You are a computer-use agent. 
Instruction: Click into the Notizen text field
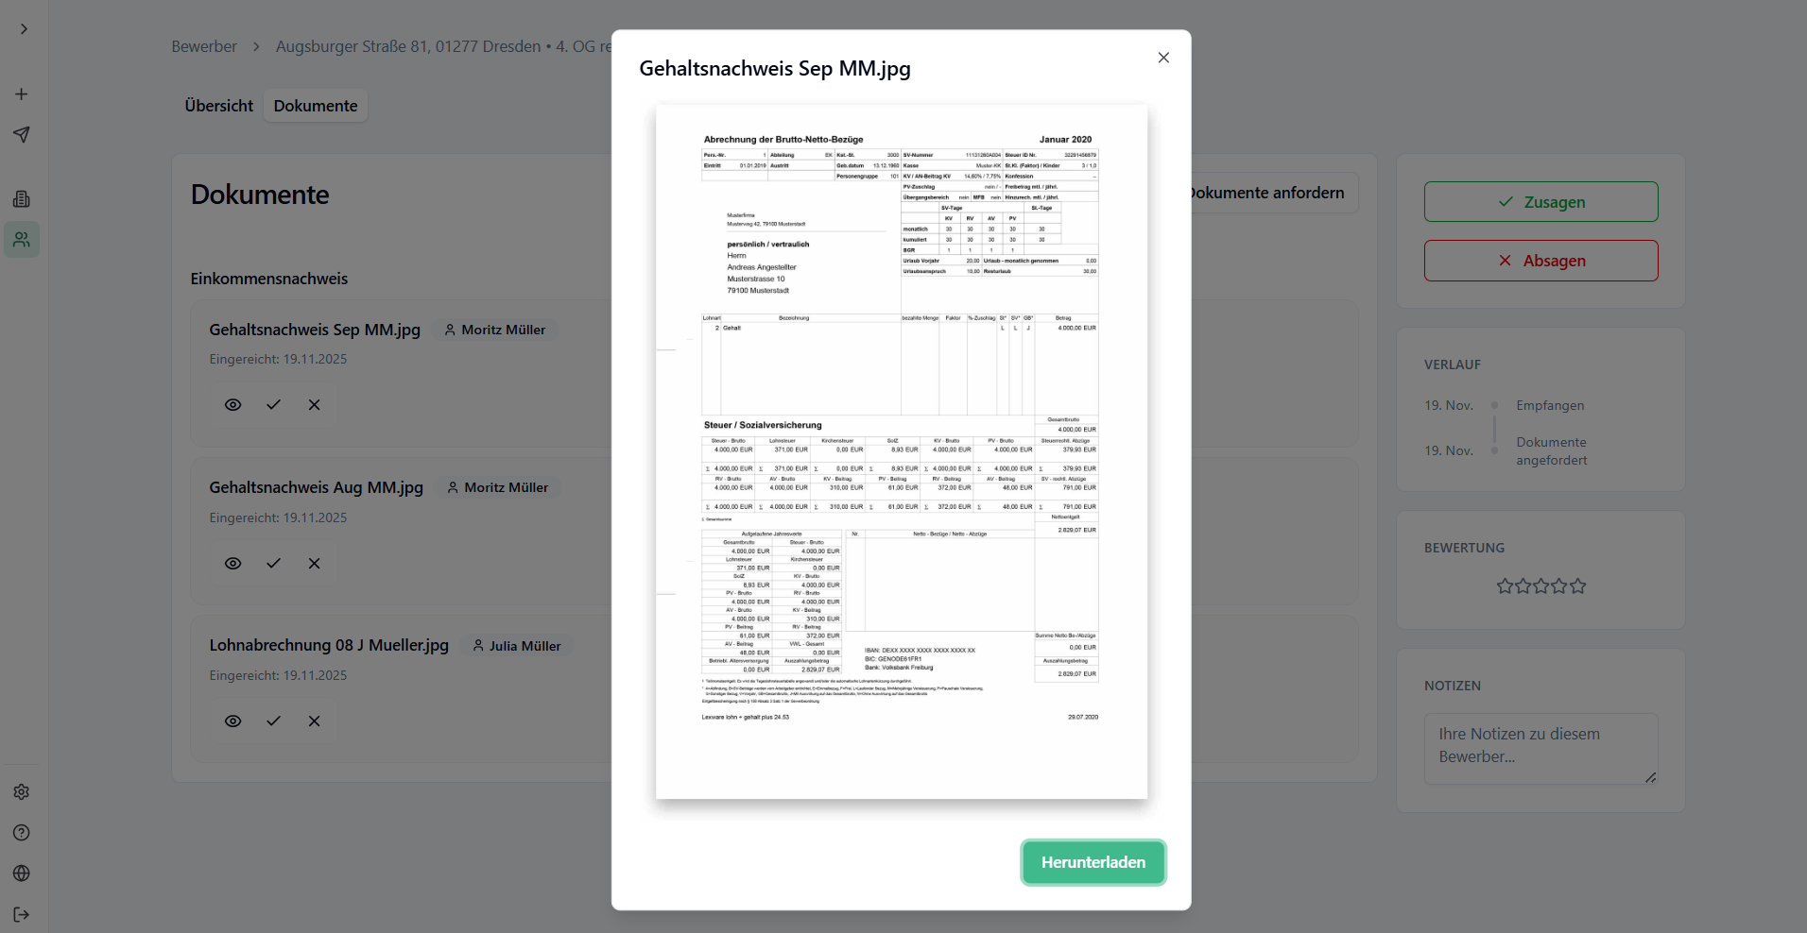pos(1541,749)
